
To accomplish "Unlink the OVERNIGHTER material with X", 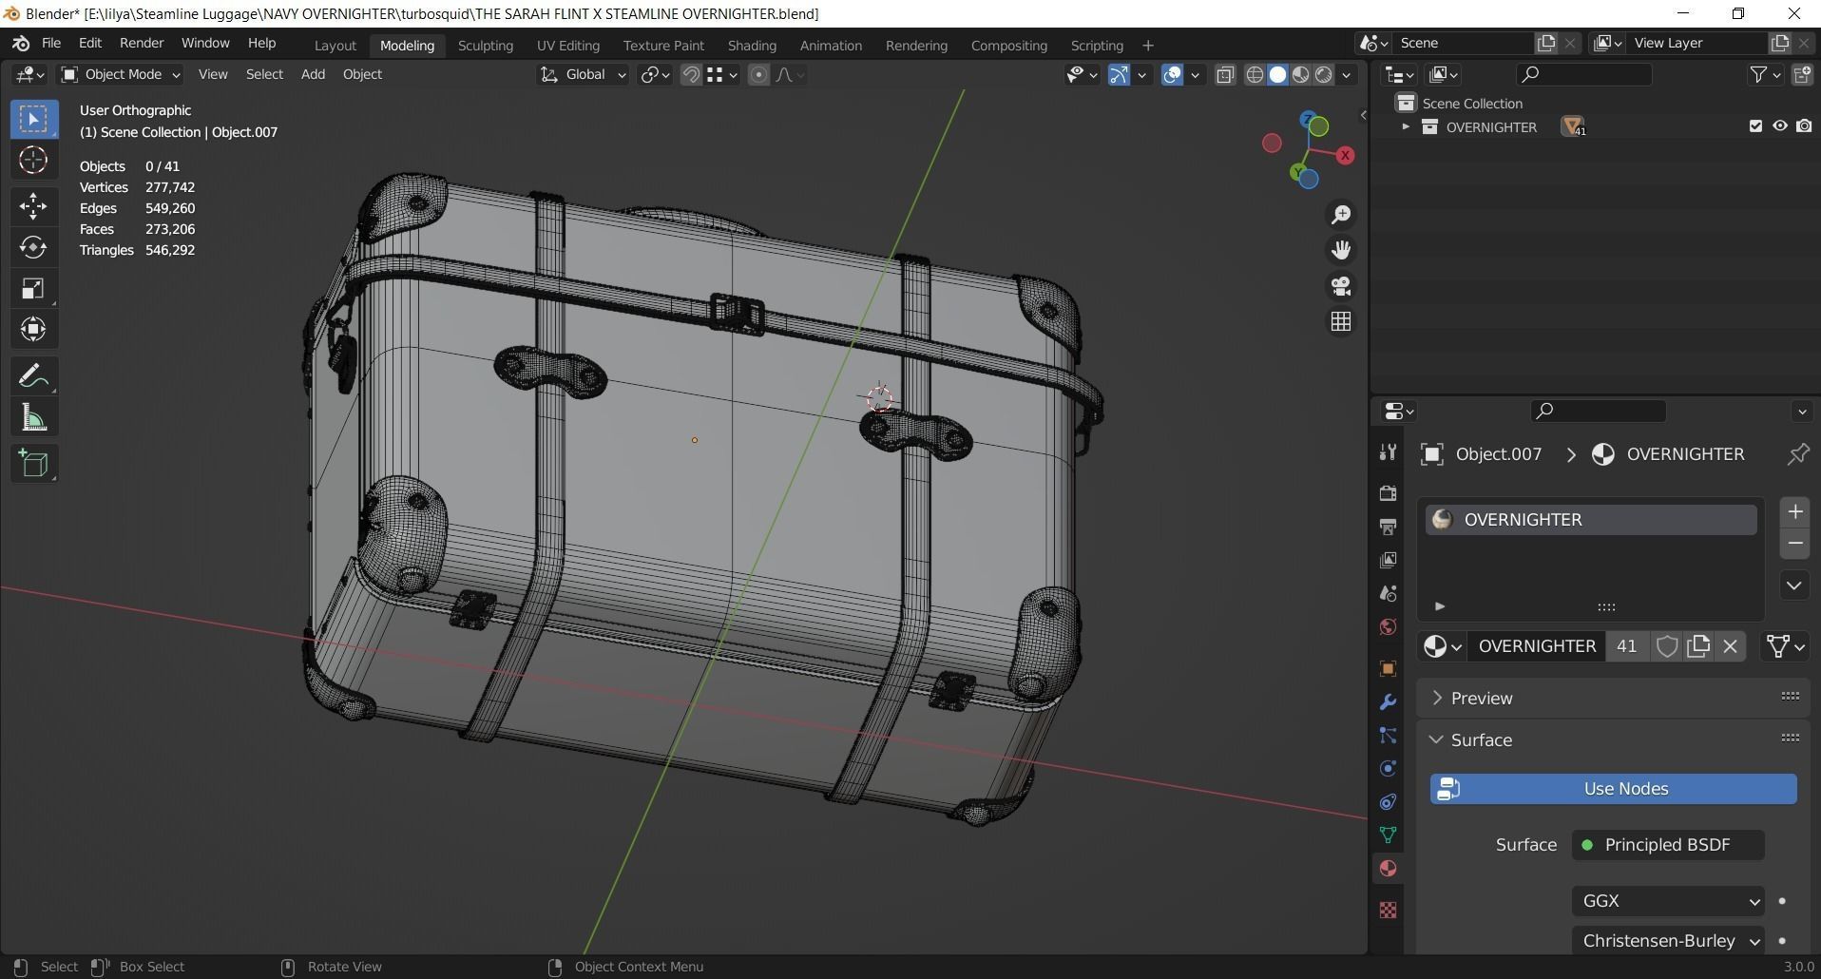I will (1730, 646).
